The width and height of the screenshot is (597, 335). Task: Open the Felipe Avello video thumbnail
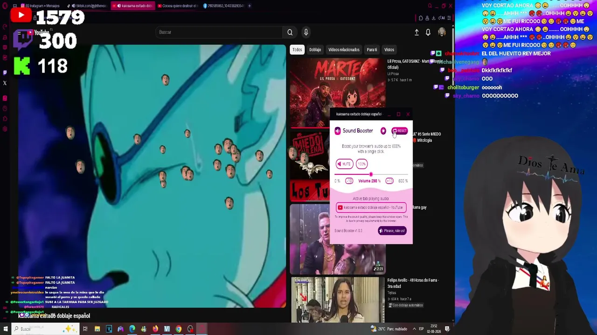[x=338, y=300]
